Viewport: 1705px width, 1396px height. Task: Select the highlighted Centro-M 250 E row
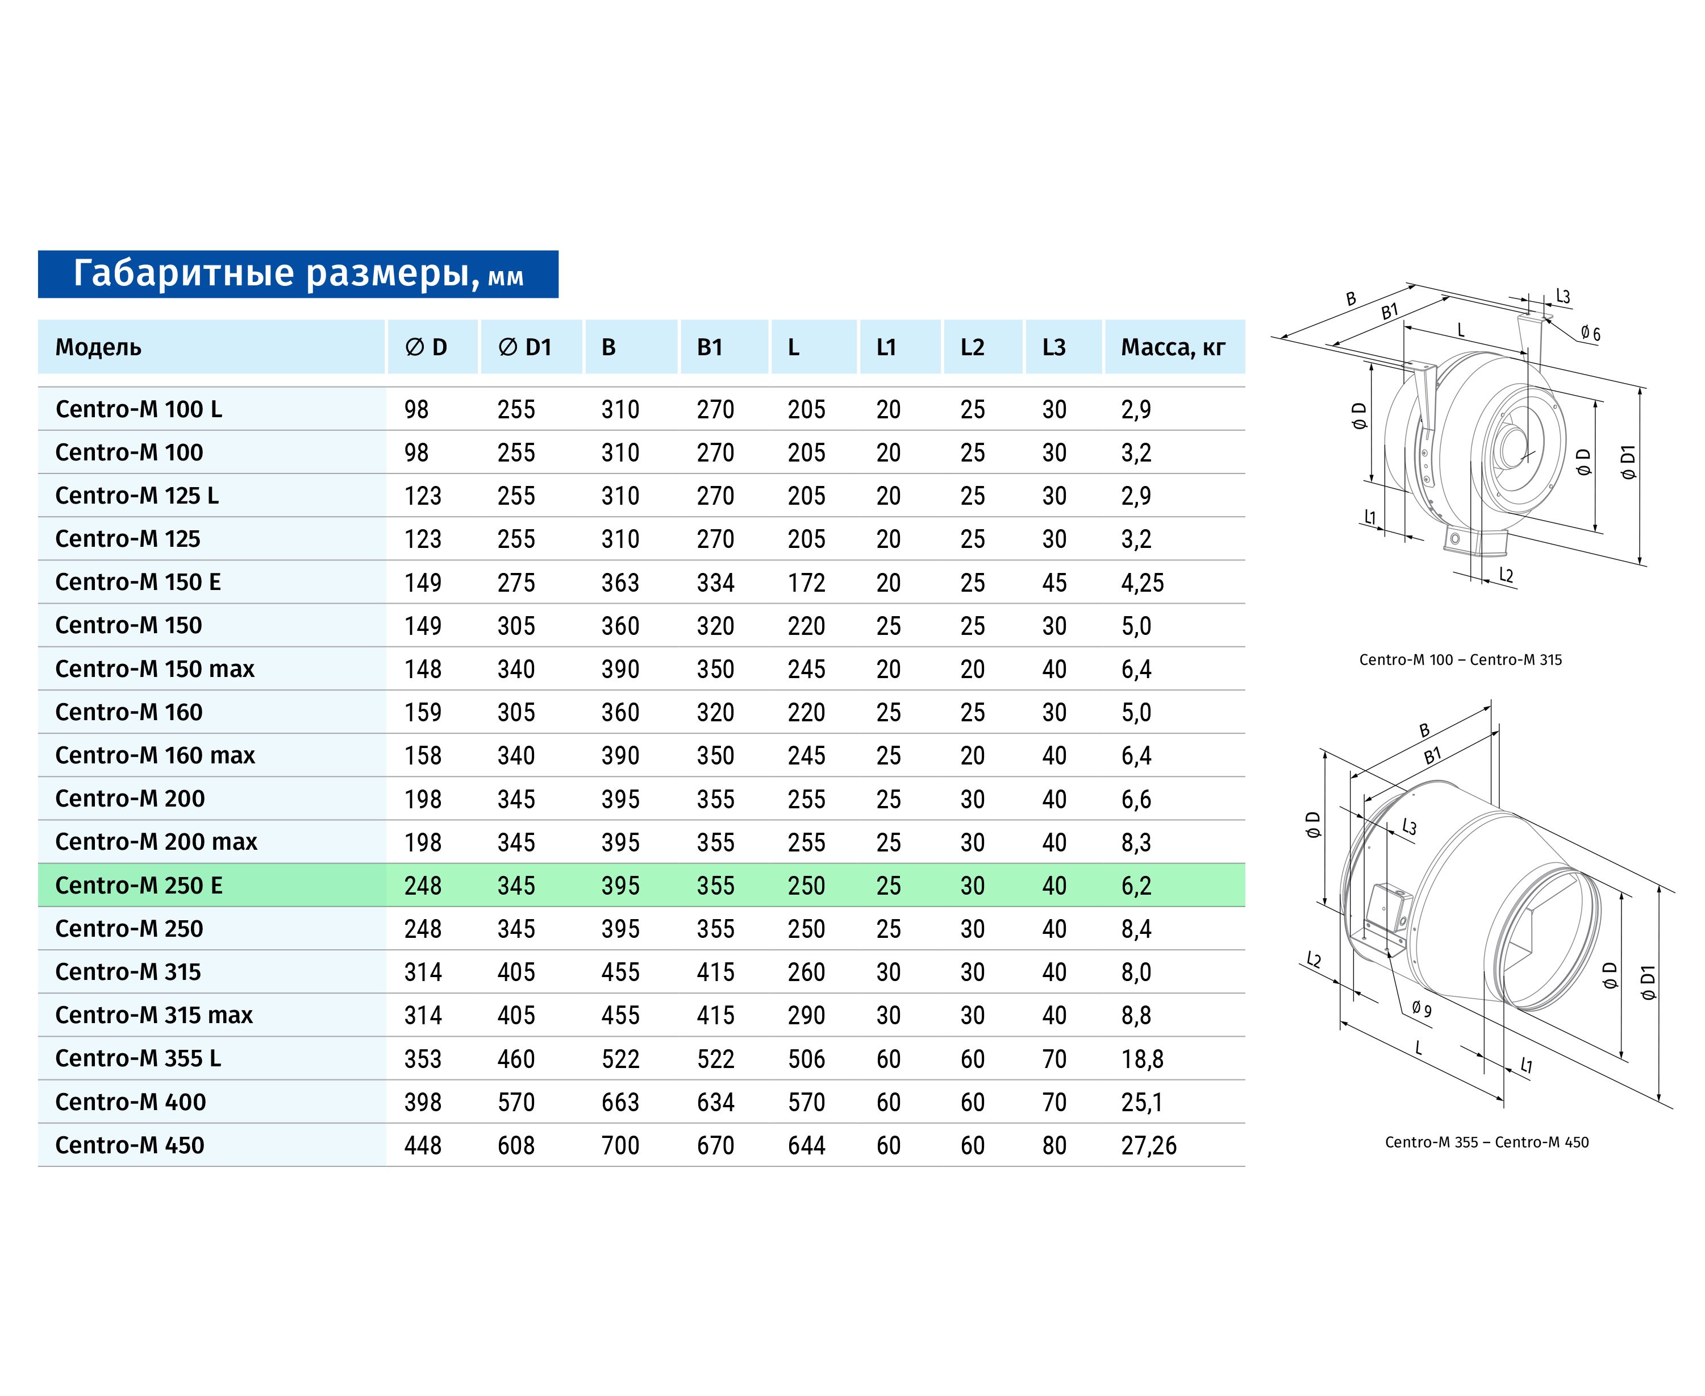pyautogui.click(x=641, y=886)
